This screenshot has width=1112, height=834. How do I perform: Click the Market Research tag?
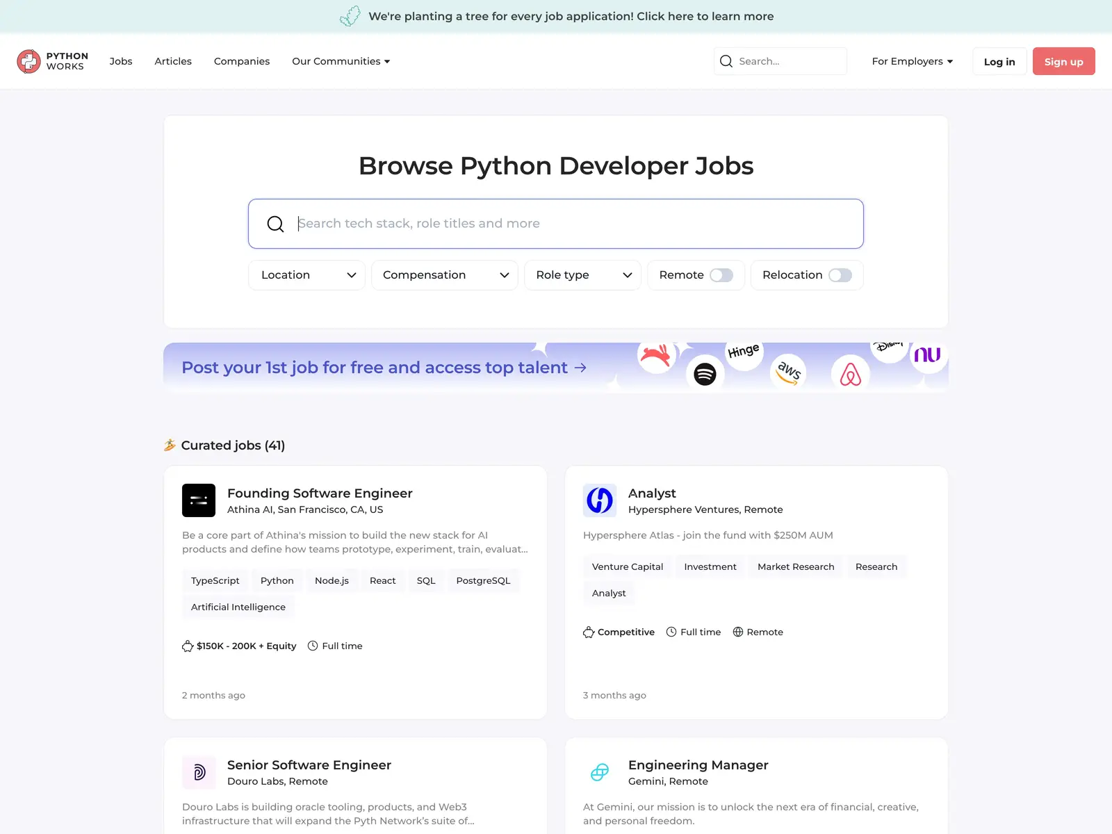[x=796, y=566]
